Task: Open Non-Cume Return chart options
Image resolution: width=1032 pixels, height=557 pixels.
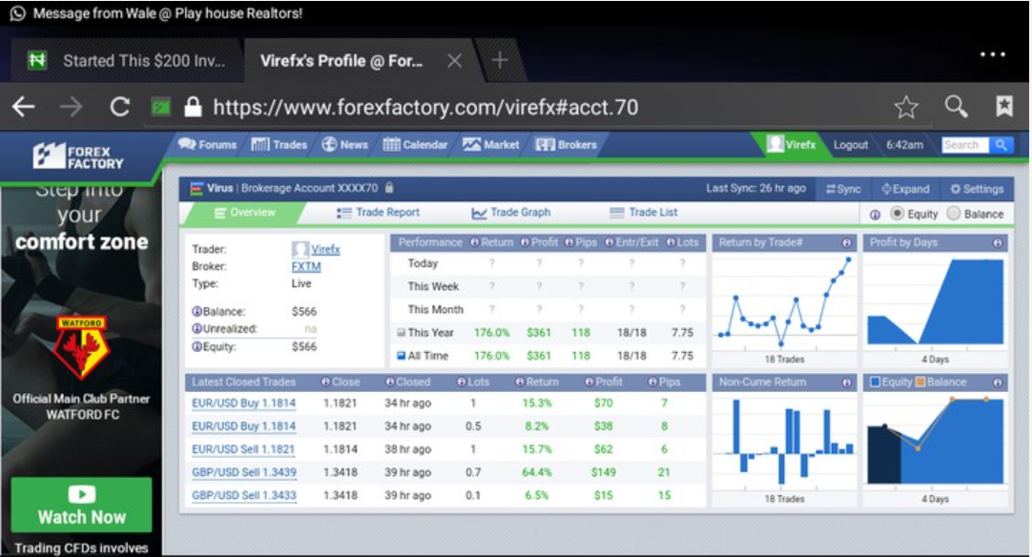Action: (847, 382)
